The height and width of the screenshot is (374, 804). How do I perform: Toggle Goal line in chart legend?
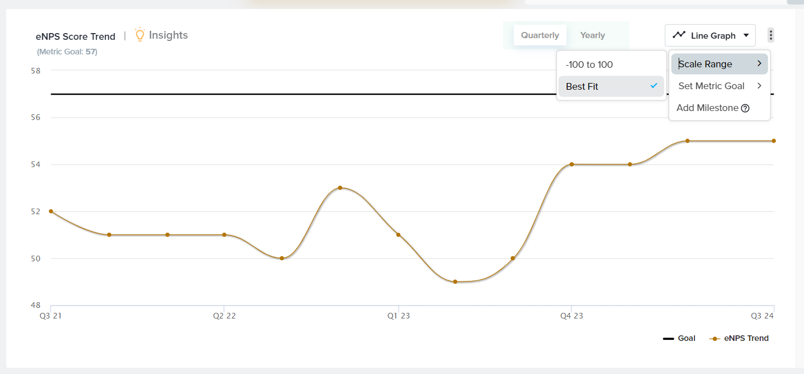(679, 338)
